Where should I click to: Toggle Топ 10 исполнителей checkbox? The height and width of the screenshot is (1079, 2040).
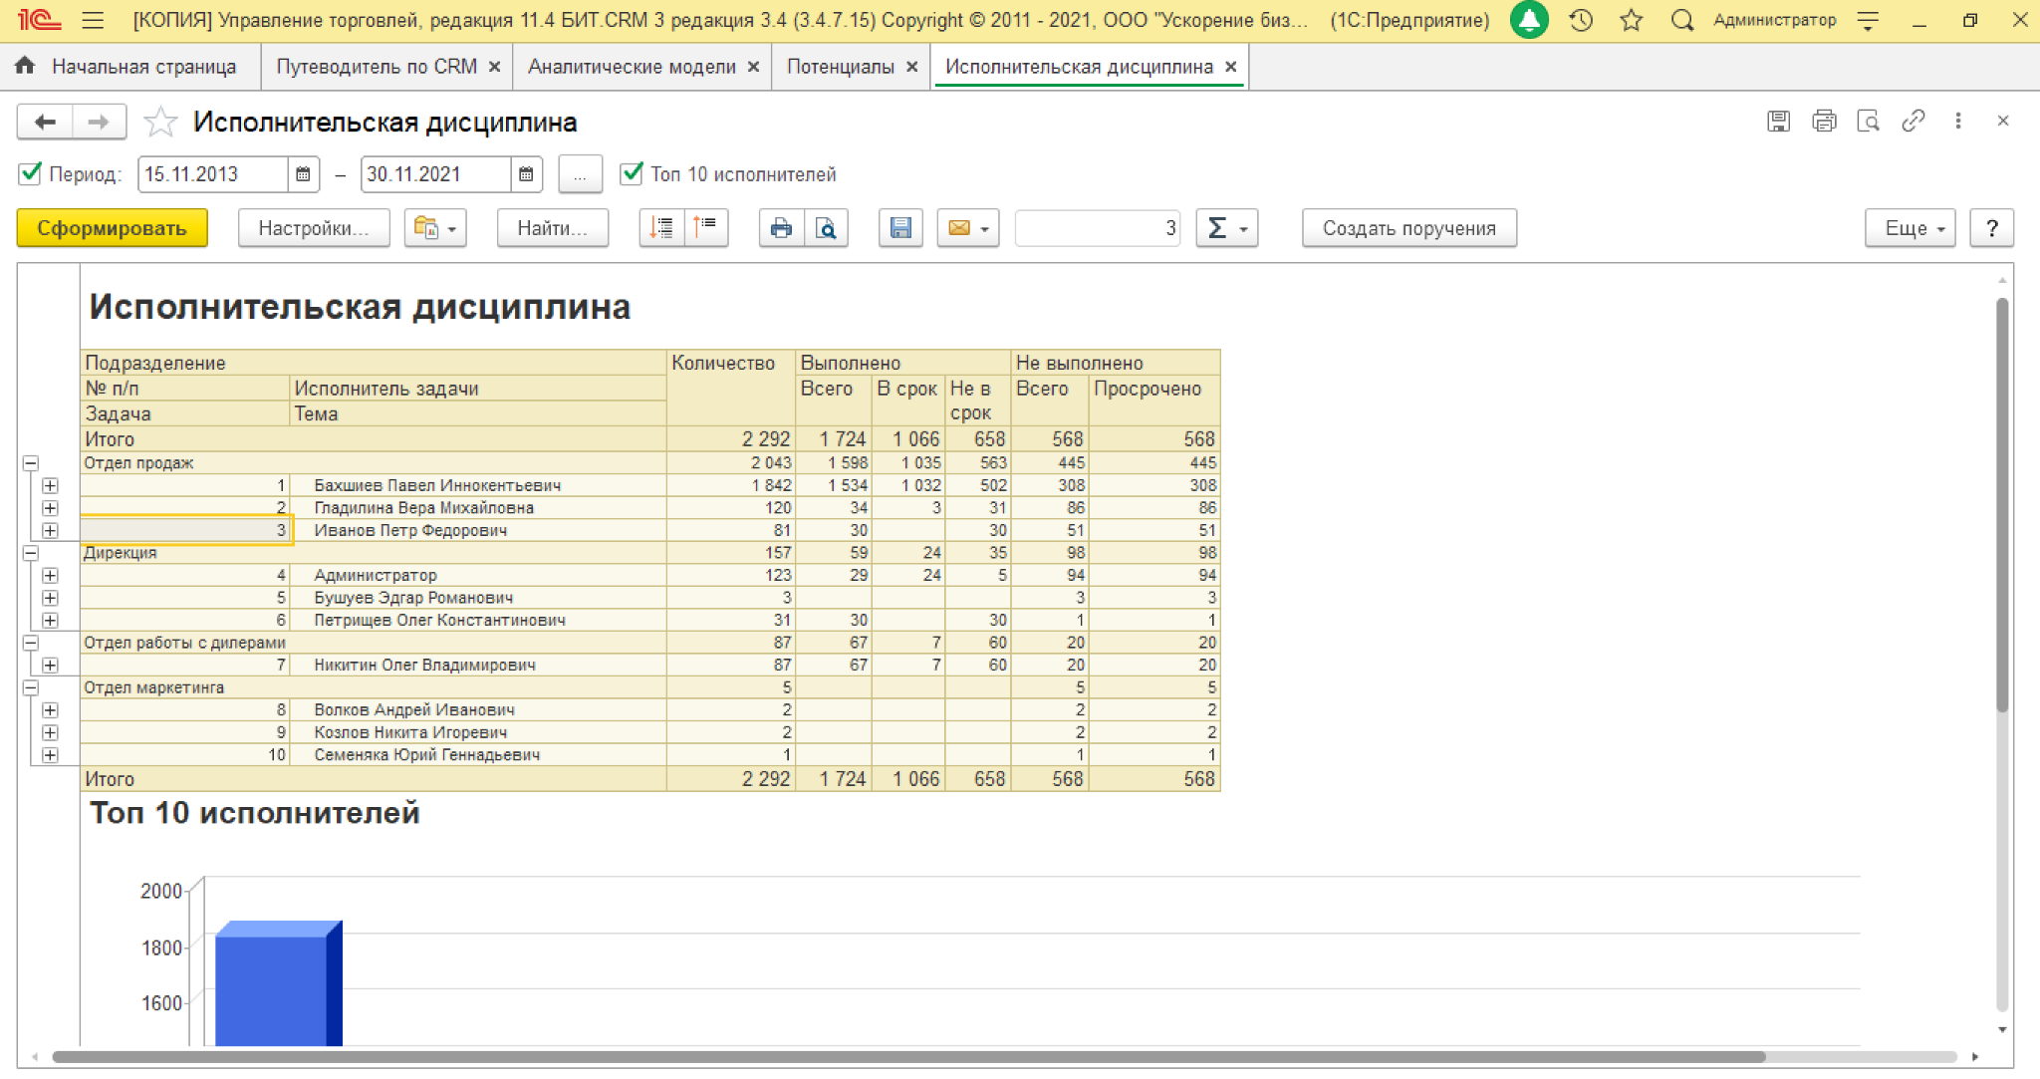632,174
